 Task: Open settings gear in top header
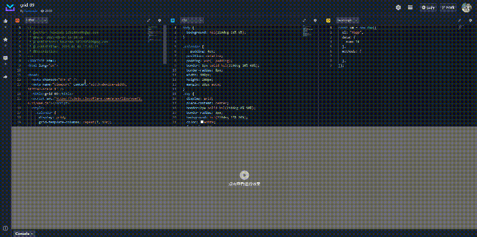[398, 8]
